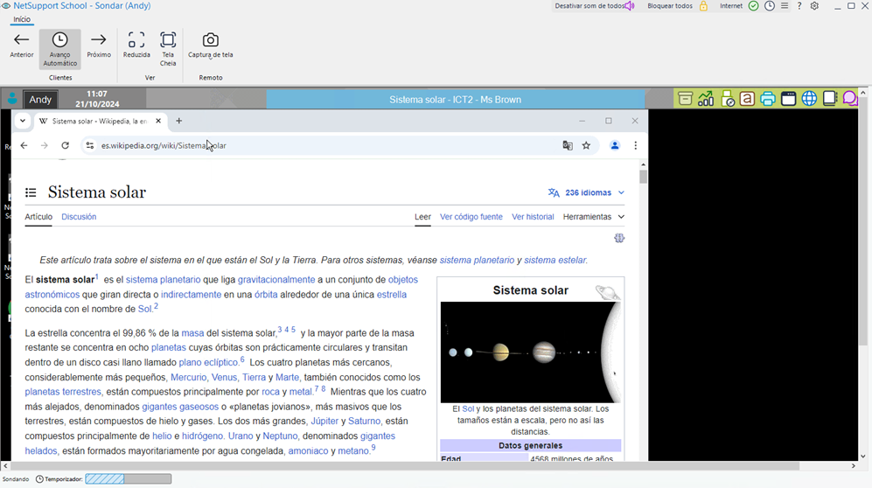
Task: Select the Artículo tab
Action: [x=38, y=217]
